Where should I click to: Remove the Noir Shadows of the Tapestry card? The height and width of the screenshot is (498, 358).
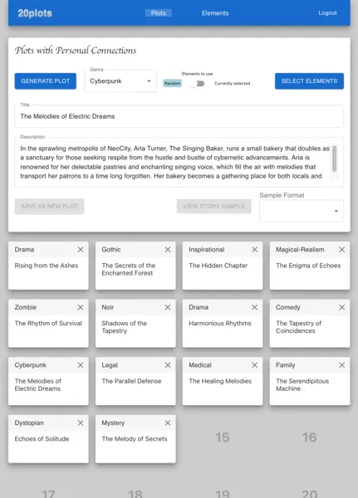(168, 307)
